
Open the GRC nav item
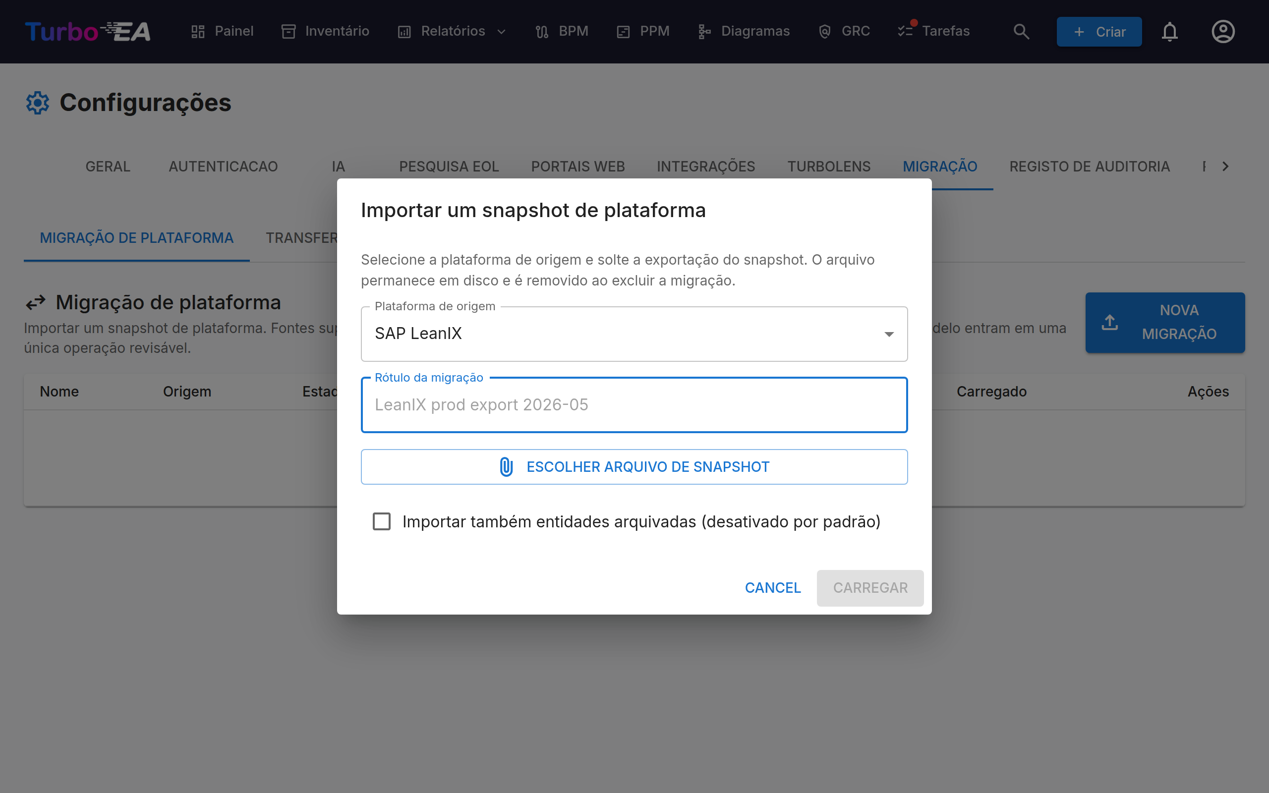(844, 31)
